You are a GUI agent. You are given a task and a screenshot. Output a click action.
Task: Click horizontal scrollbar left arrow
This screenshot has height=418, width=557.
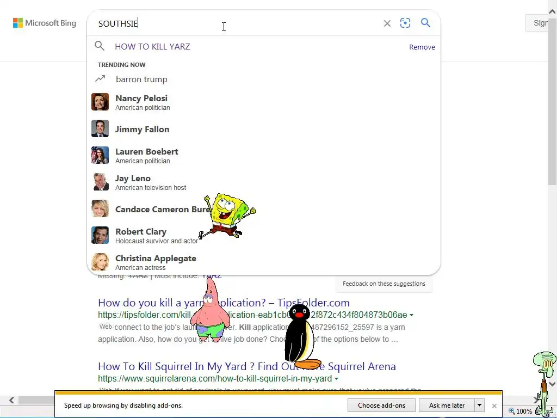point(12,401)
